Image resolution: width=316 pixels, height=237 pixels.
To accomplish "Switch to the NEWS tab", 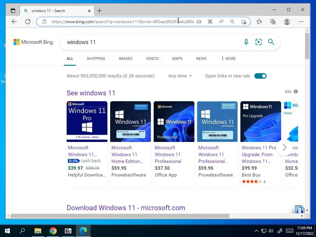I will 201,59.
